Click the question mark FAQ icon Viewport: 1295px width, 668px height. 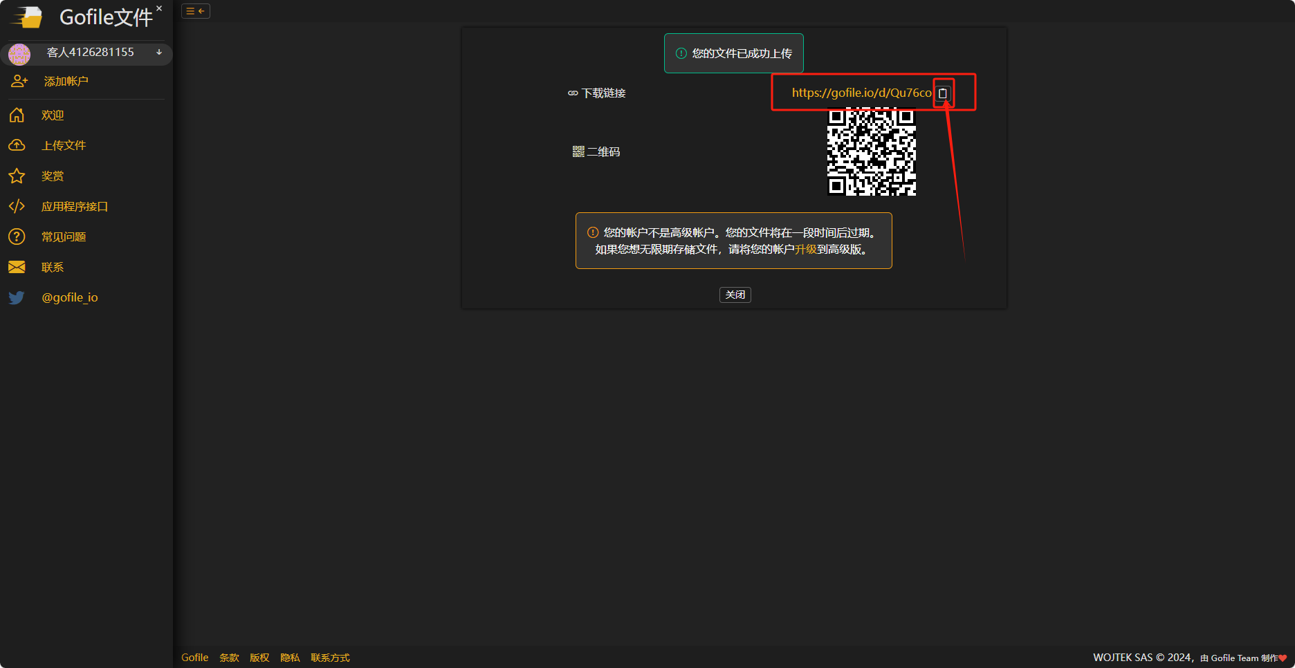coord(17,237)
